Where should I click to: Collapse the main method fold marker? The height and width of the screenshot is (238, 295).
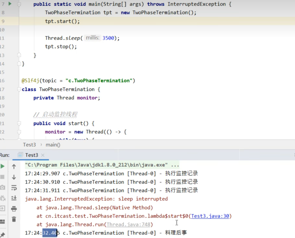[19, 4]
